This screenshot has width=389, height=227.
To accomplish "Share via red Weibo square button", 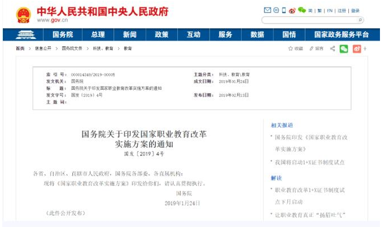I will pos(357,49).
